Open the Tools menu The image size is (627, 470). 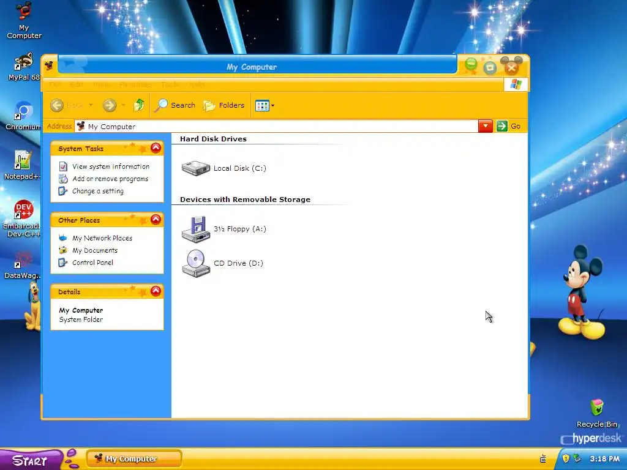tap(170, 84)
